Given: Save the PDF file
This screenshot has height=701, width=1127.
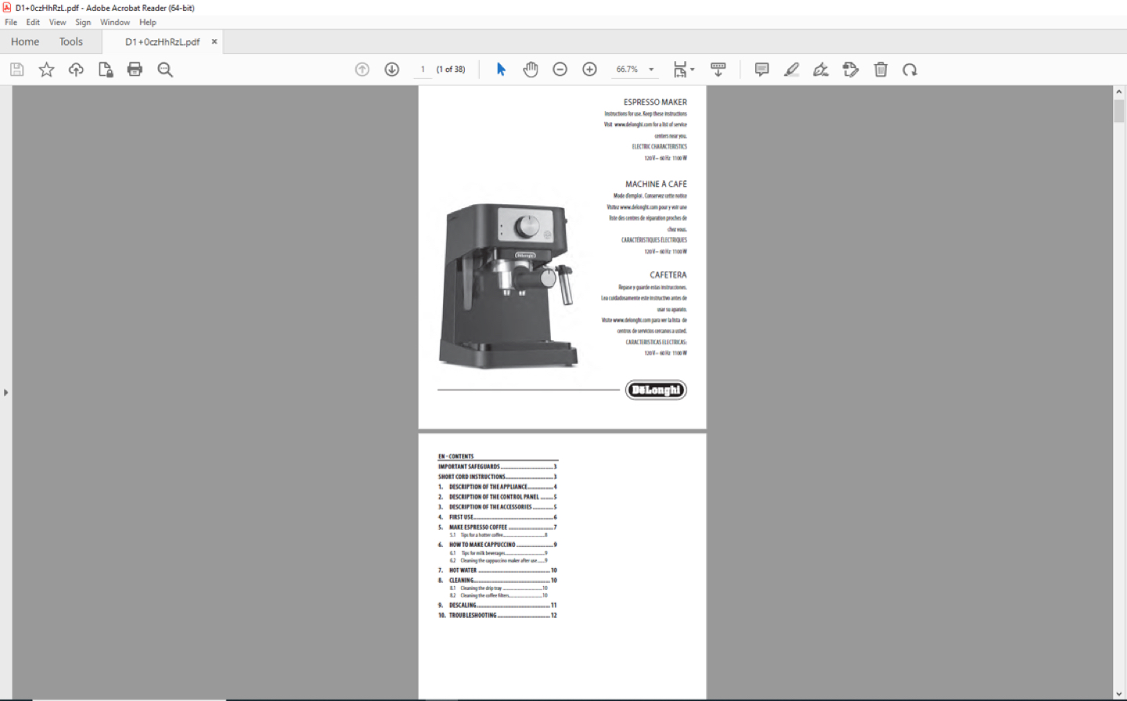Looking at the screenshot, I should point(16,69).
